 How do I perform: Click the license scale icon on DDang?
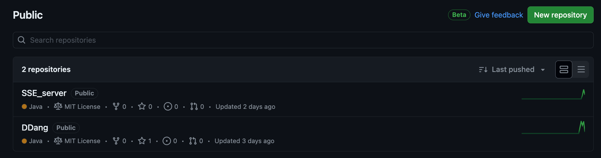click(58, 140)
